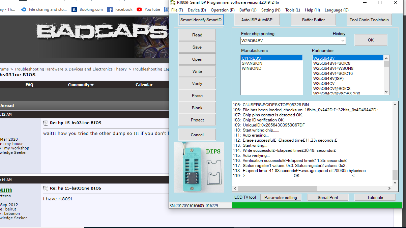Expand the chip printing history dropdown
The image size is (406, 228).
[343, 41]
